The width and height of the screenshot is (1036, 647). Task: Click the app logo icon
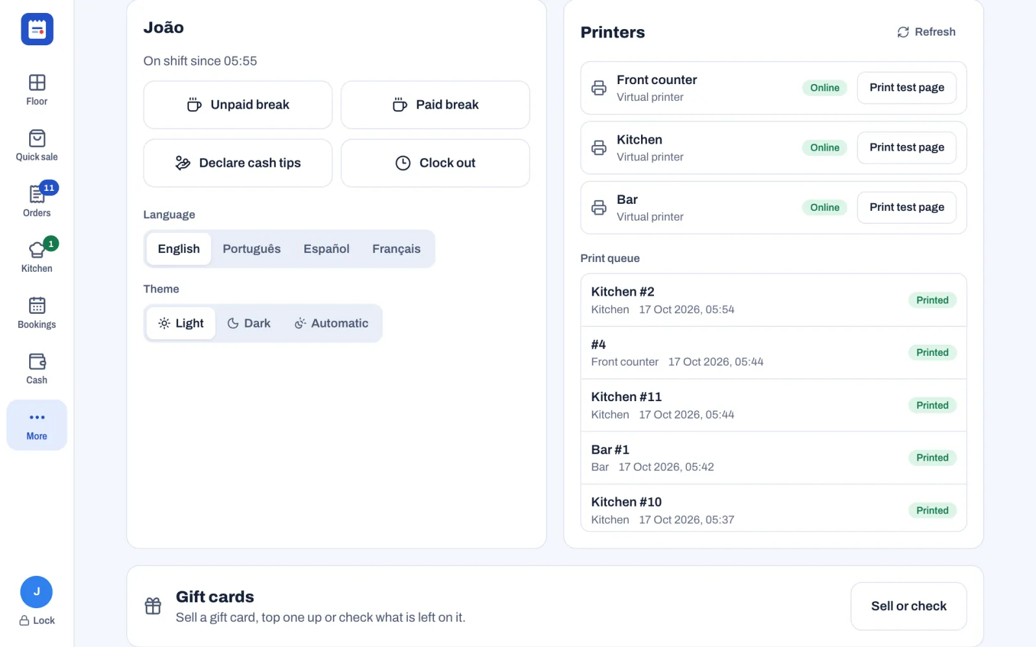pyautogui.click(x=37, y=29)
